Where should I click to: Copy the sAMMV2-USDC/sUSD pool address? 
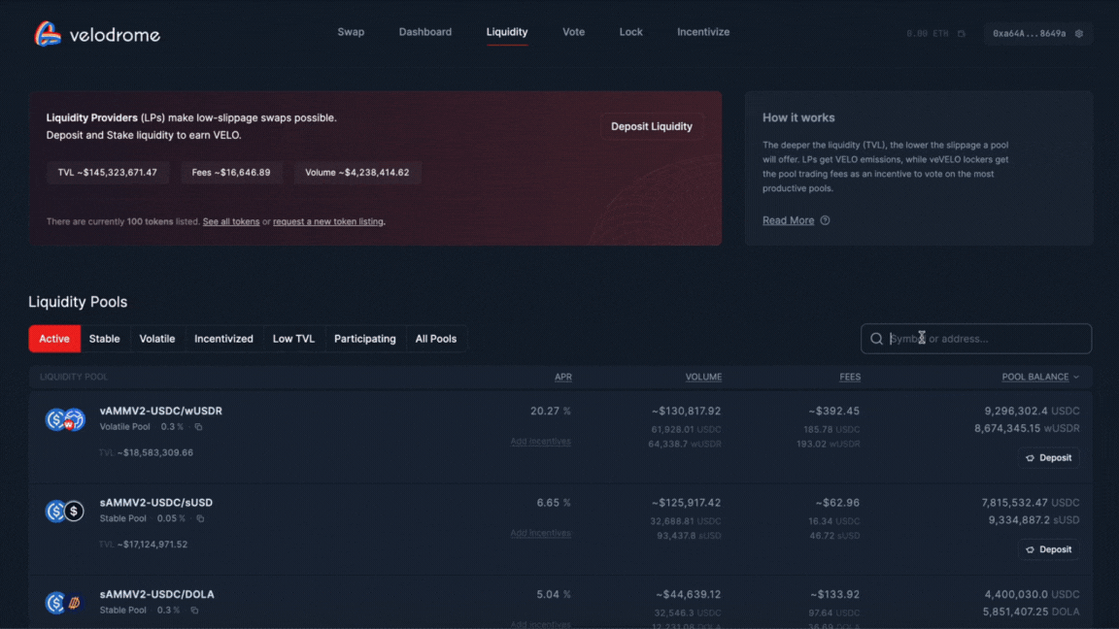(200, 519)
